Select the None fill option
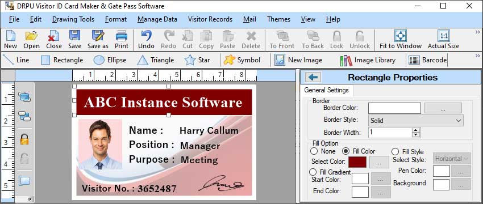483x204 pixels. click(314, 151)
